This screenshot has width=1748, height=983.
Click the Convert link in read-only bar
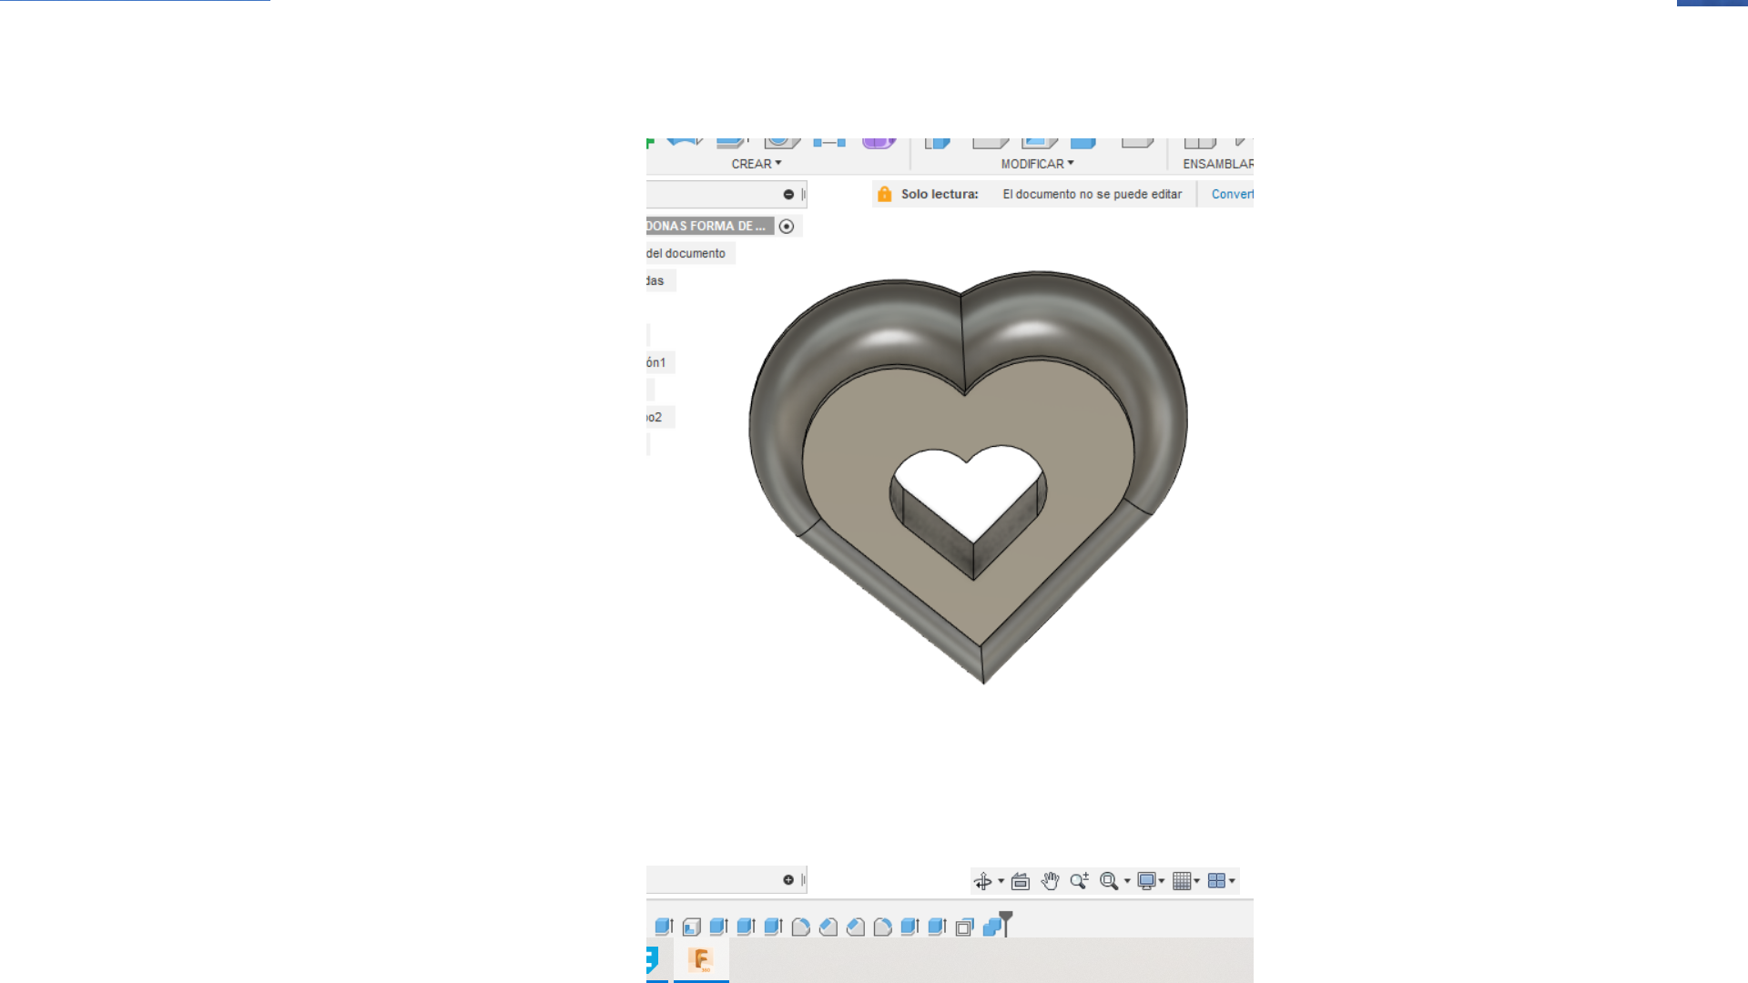[x=1232, y=194]
